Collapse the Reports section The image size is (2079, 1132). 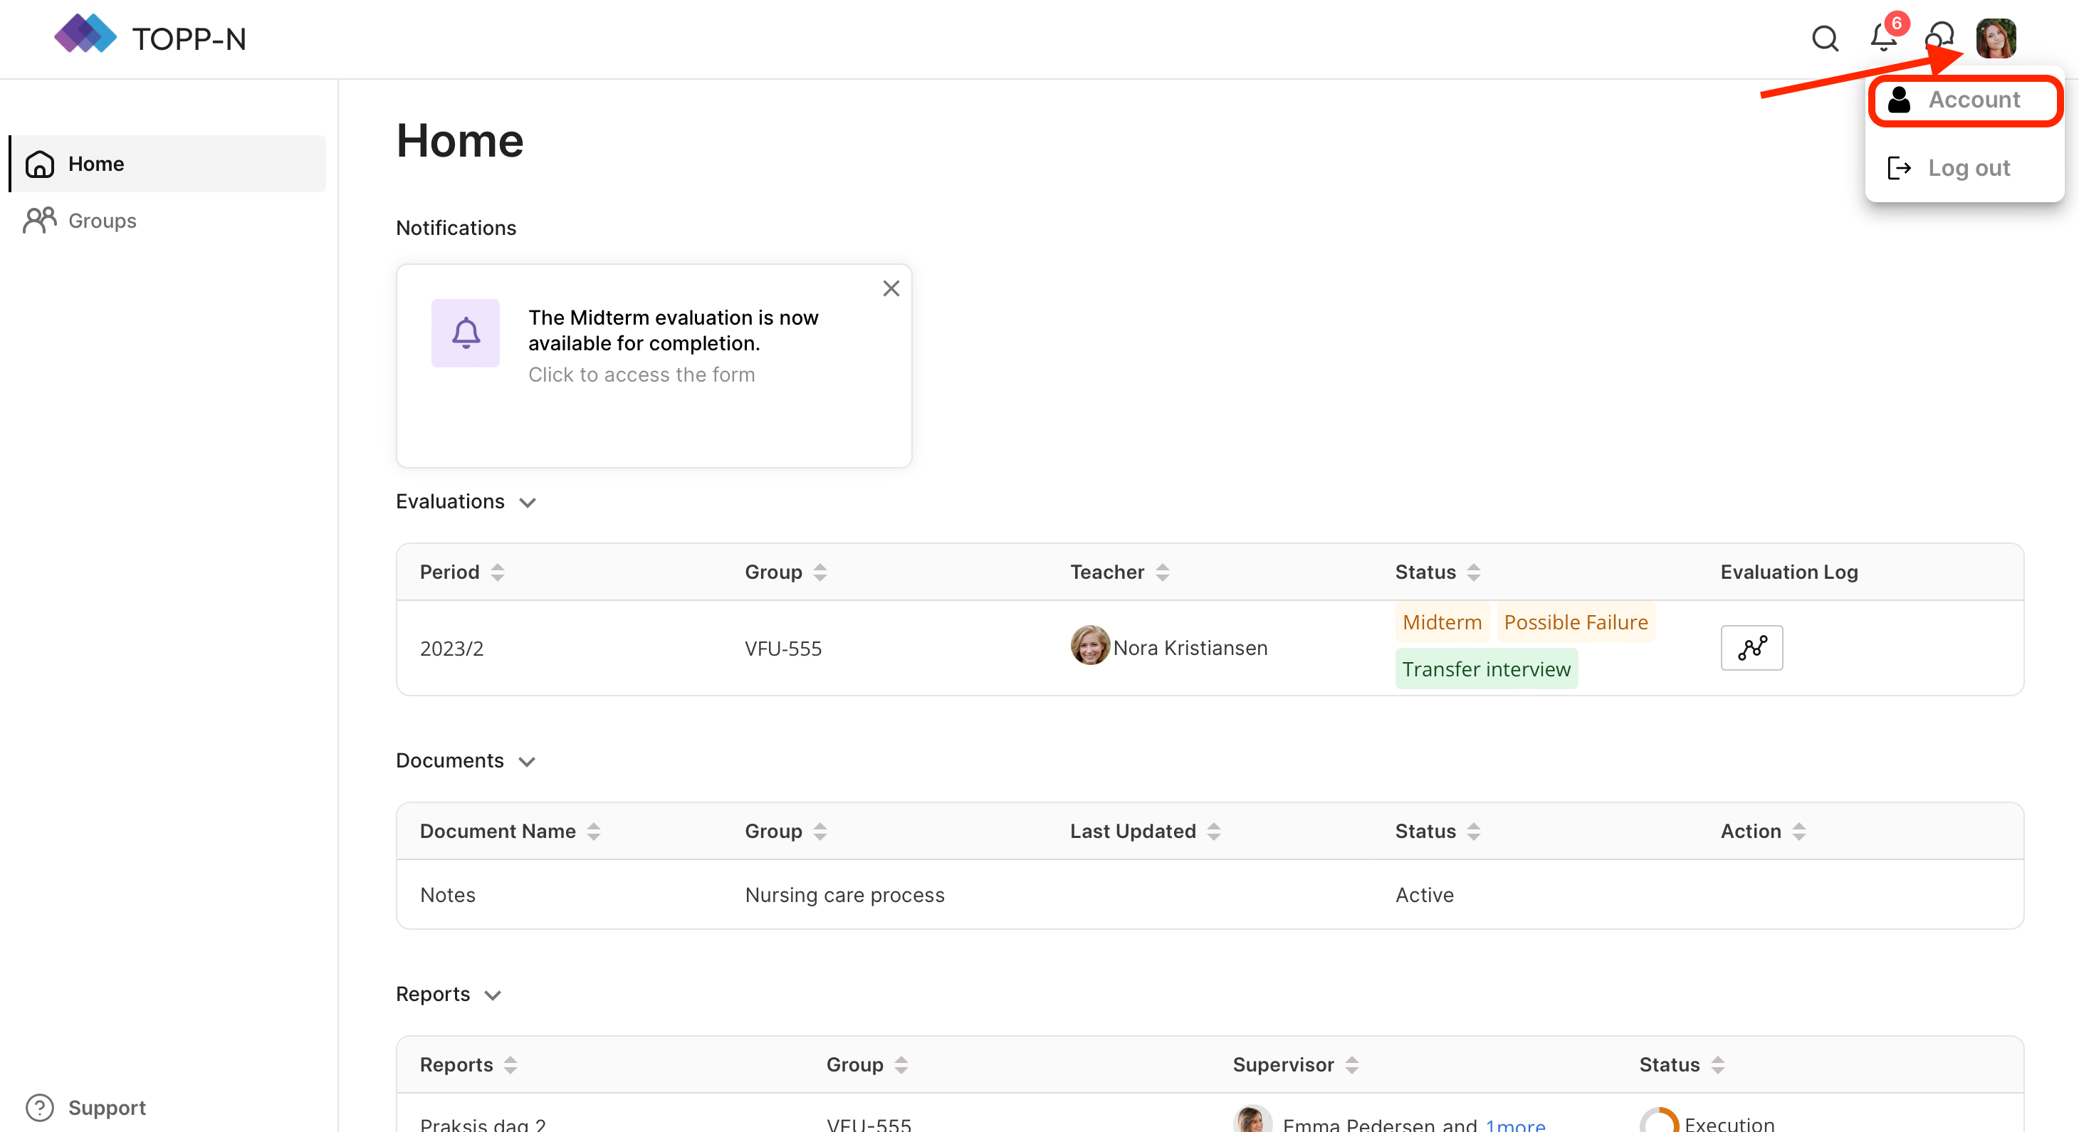tap(492, 995)
